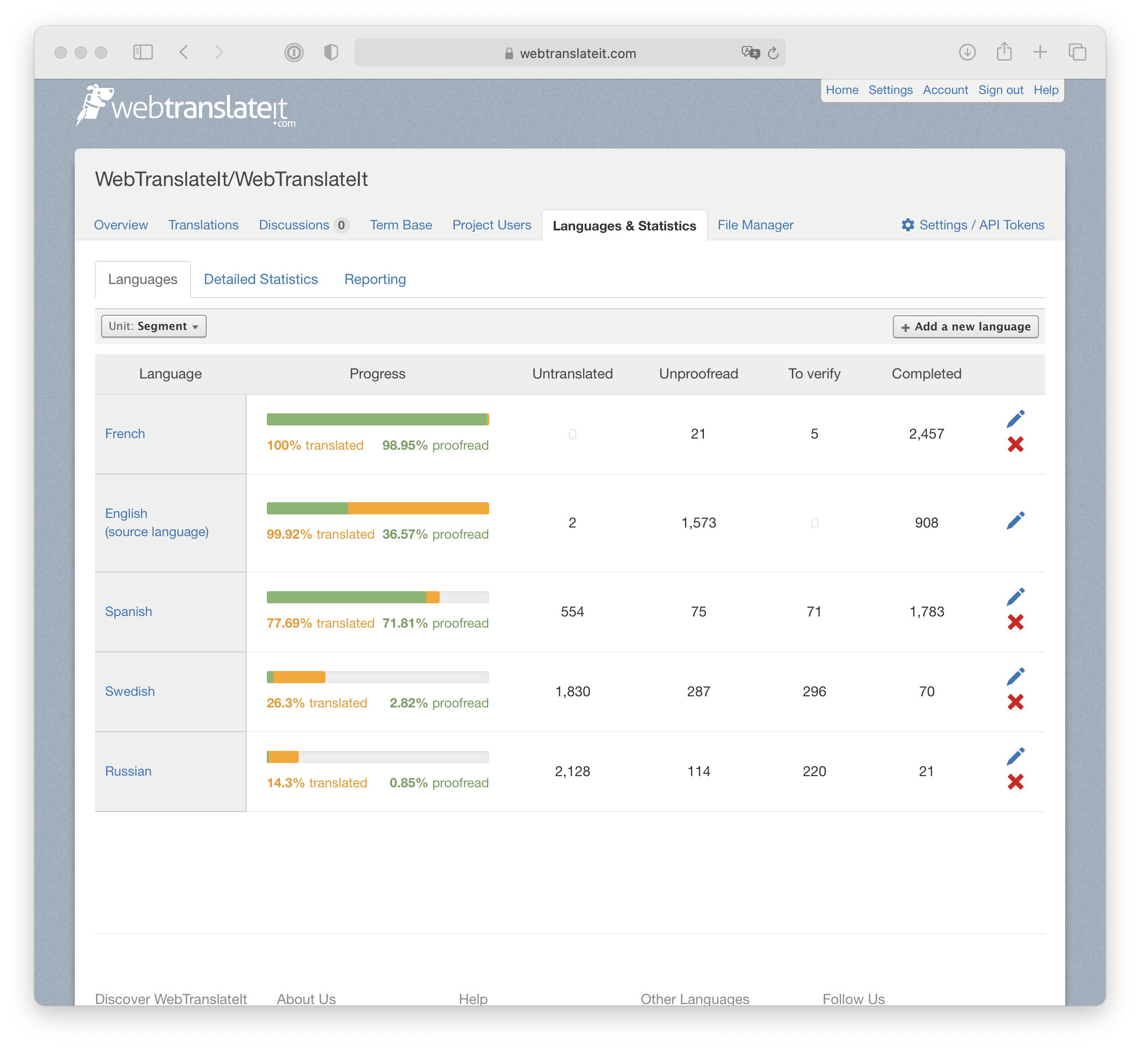Click the edit pencil for English source language
The width and height of the screenshot is (1140, 1048).
pyautogui.click(x=1015, y=520)
